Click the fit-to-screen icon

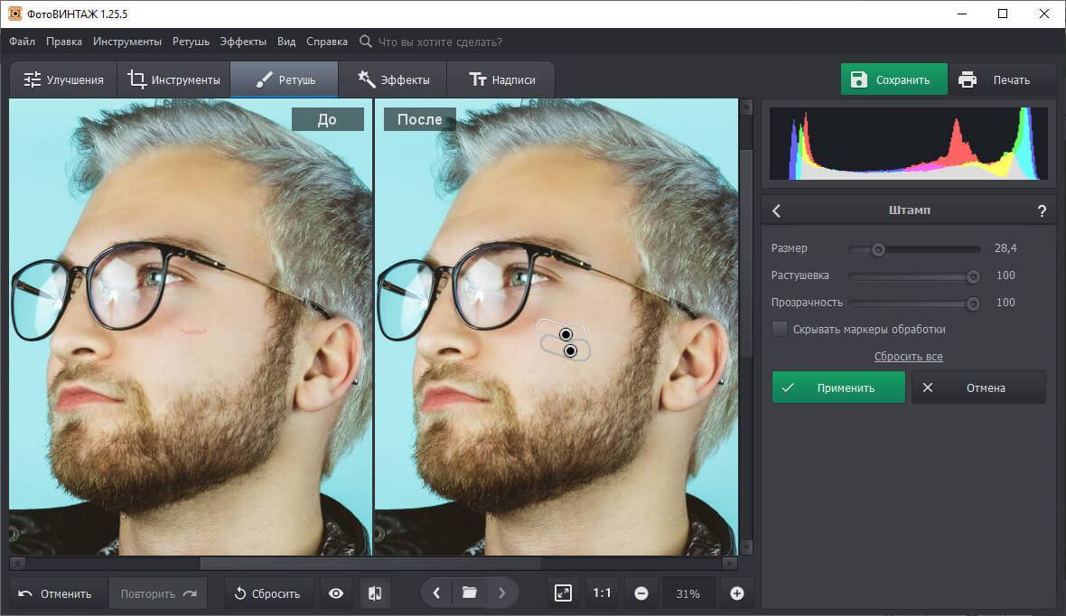point(563,593)
